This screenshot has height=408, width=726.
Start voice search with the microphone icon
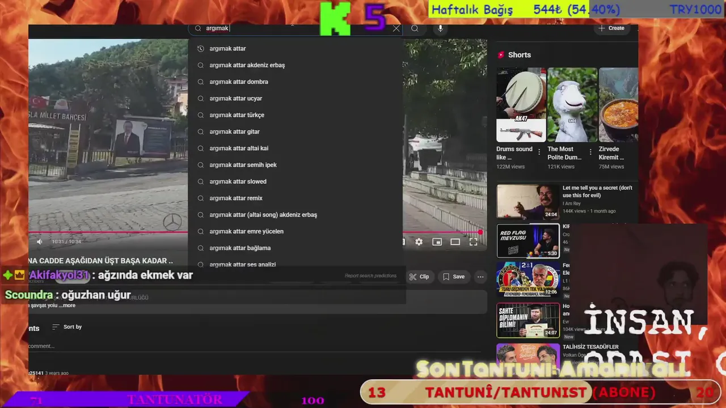pos(440,28)
